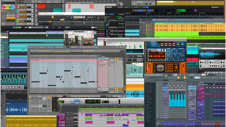
Task: Click the large knob on Reason's orange Kong device
Action: pos(176,67)
